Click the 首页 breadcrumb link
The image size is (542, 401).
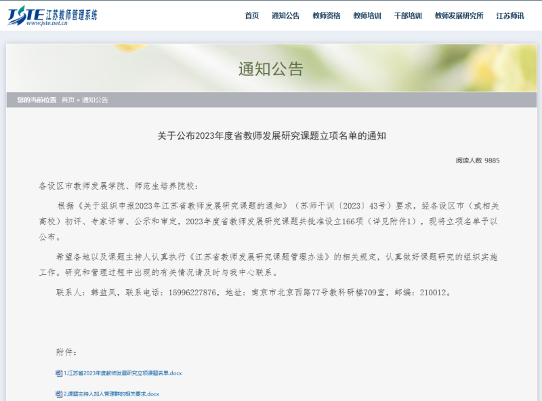(68, 100)
